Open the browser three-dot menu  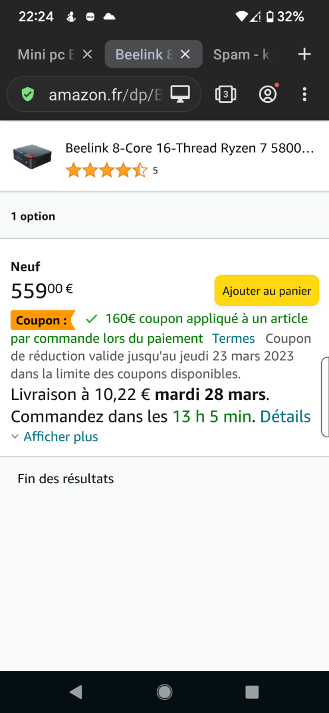(x=305, y=94)
